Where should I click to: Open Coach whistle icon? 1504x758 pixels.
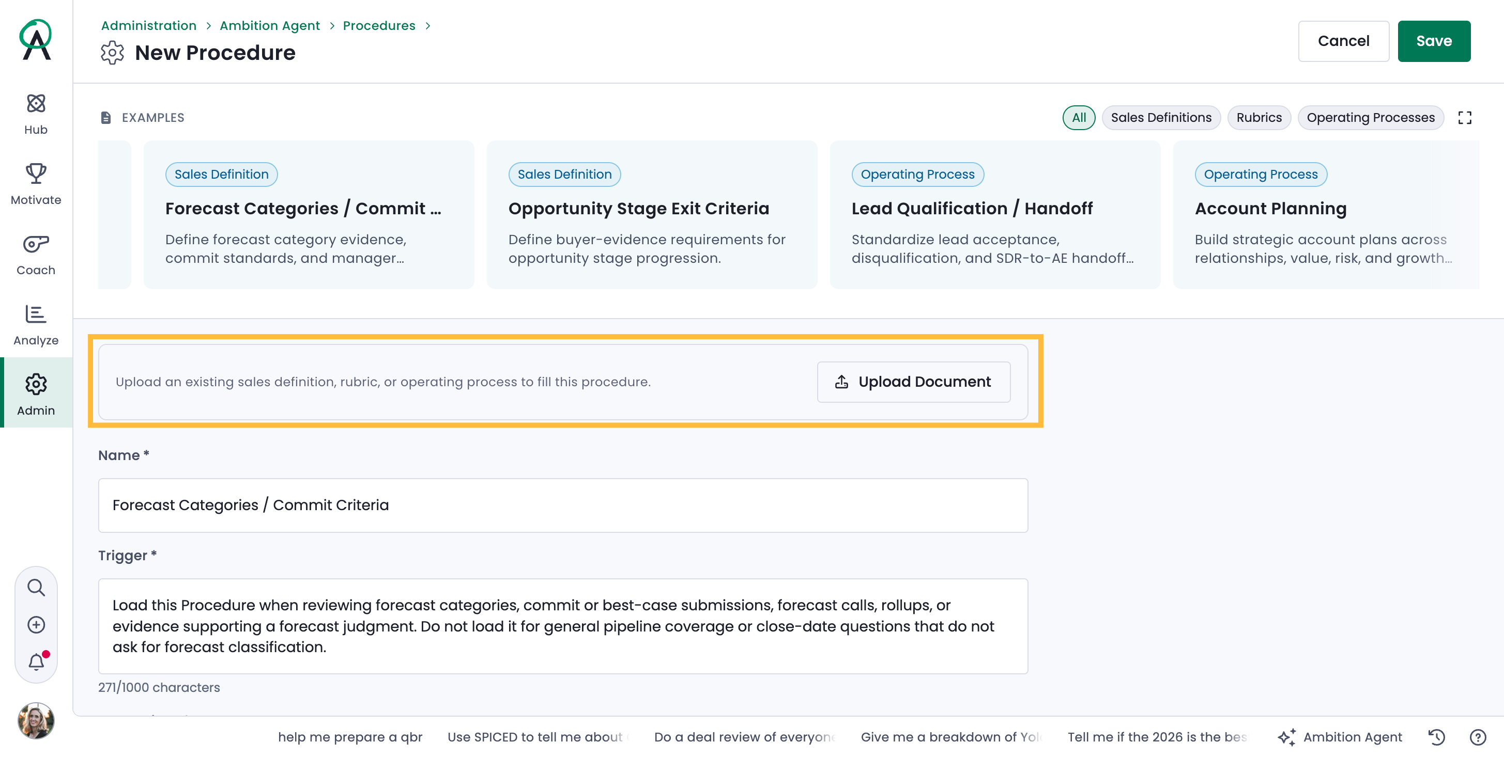click(x=36, y=244)
